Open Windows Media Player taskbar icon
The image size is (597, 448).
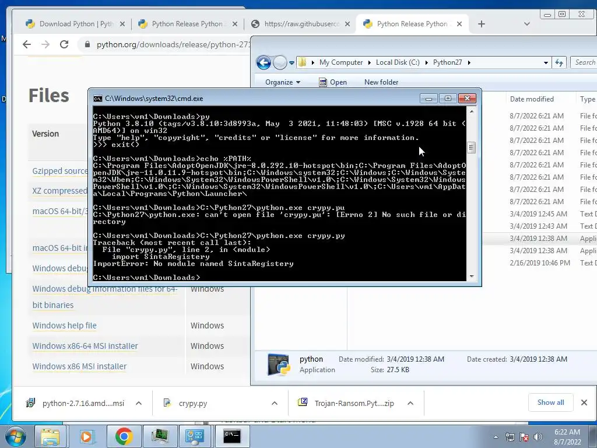86,436
